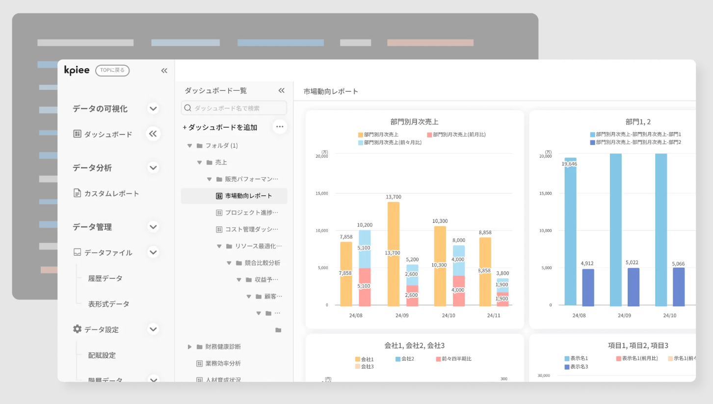Click the データ設定 gear icon
The height and width of the screenshot is (404, 713).
tap(77, 329)
